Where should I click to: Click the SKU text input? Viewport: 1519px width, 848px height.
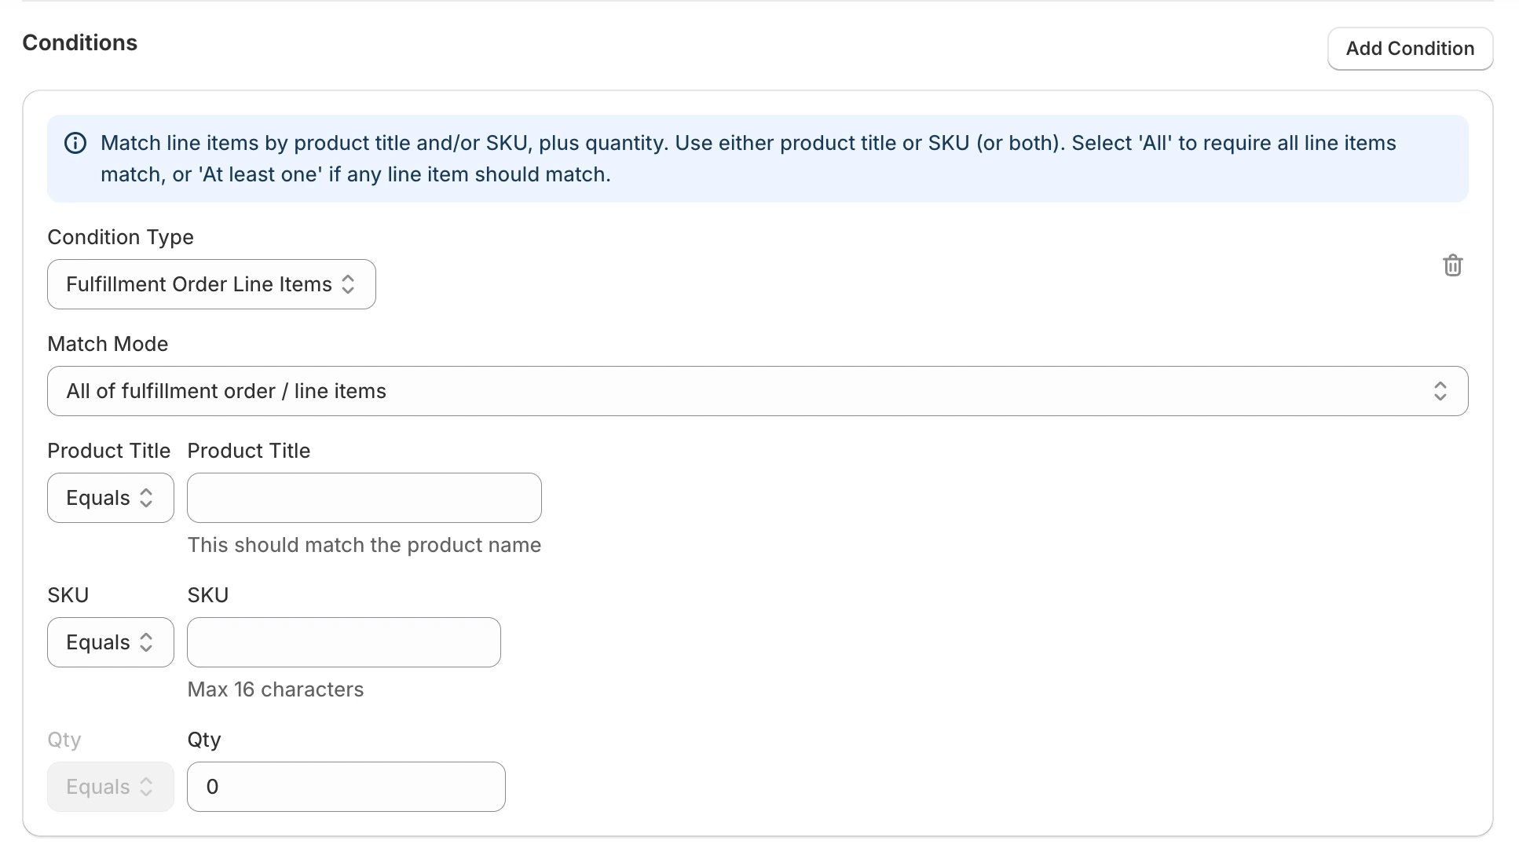tap(343, 642)
